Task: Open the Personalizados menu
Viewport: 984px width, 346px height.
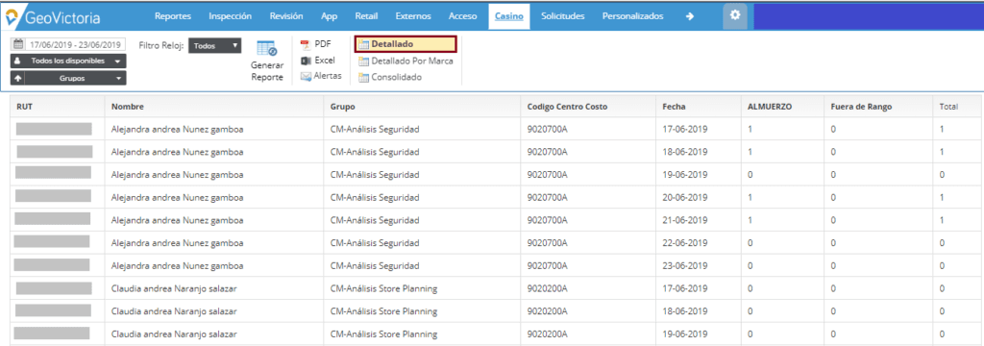Action: [x=632, y=17]
